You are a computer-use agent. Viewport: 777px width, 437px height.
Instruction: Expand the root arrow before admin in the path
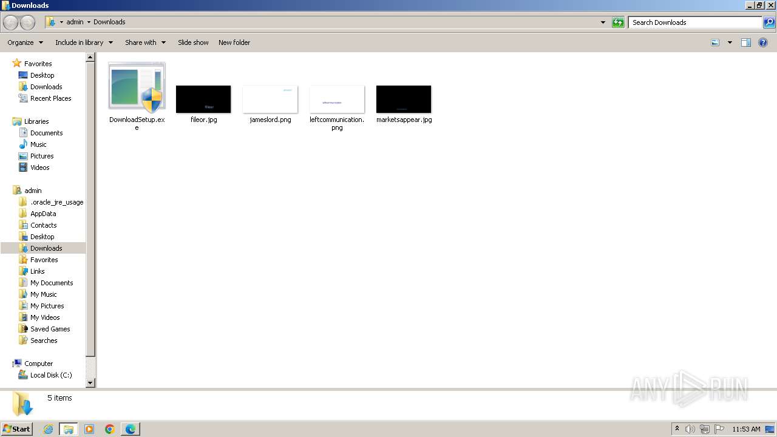[61, 22]
